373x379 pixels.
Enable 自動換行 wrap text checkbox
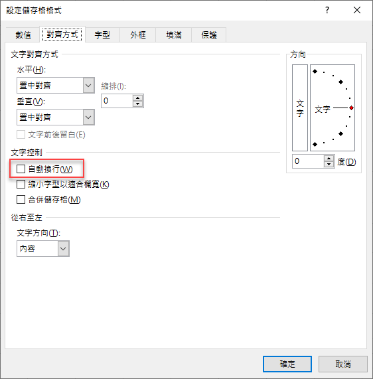[21, 169]
